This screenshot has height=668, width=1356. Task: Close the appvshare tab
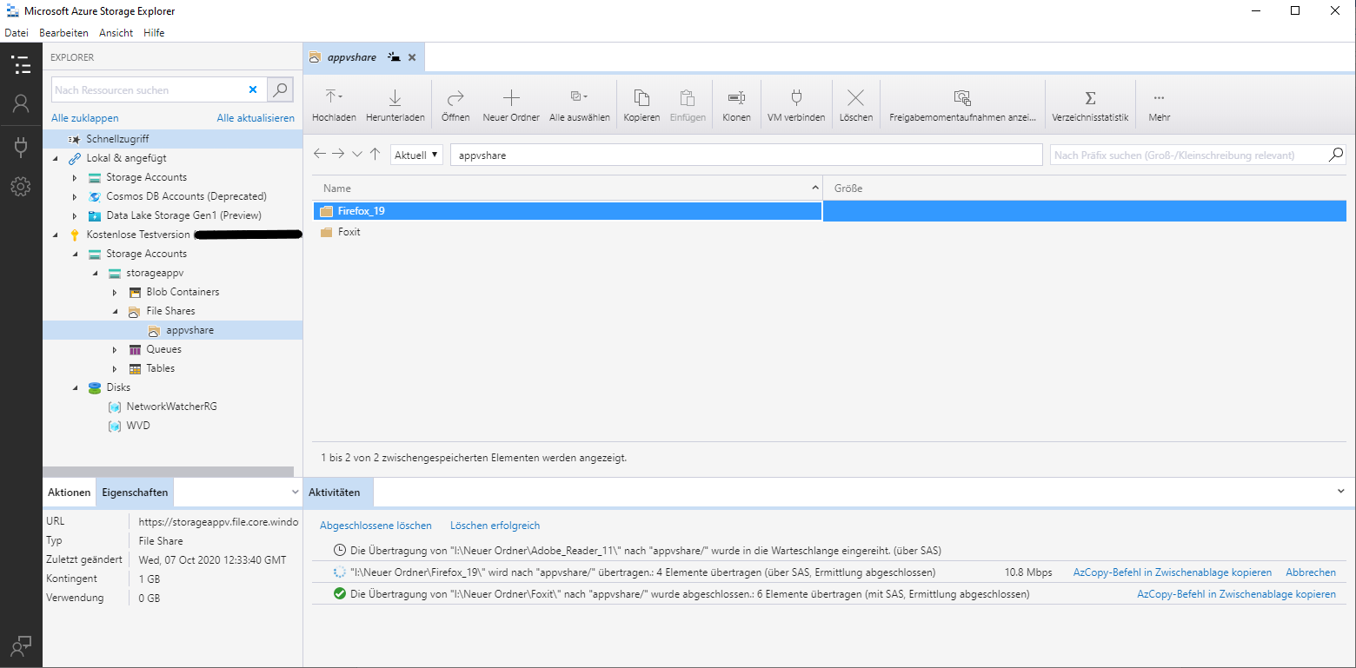pos(412,57)
